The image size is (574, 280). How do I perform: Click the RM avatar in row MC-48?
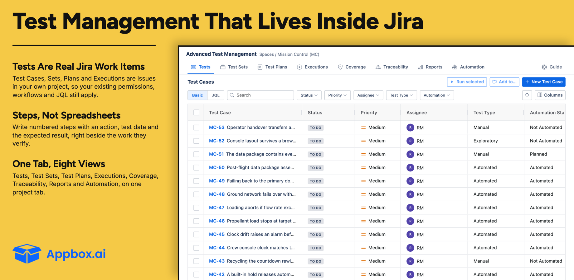410,194
